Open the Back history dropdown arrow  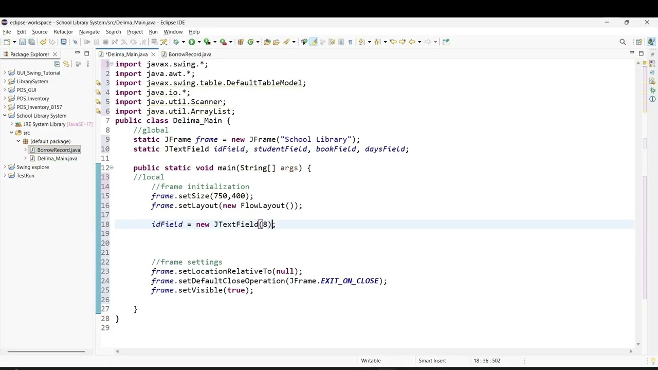(x=419, y=42)
